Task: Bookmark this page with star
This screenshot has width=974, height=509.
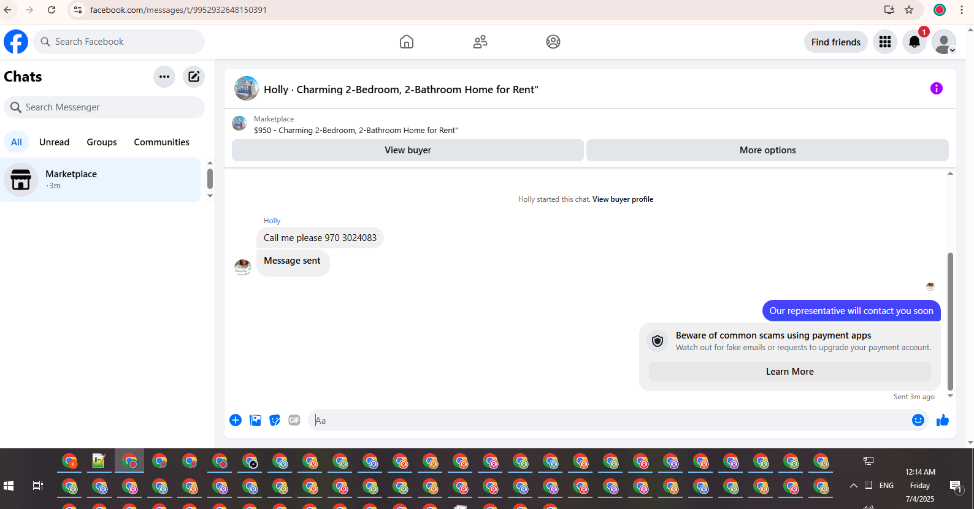Action: pyautogui.click(x=909, y=10)
